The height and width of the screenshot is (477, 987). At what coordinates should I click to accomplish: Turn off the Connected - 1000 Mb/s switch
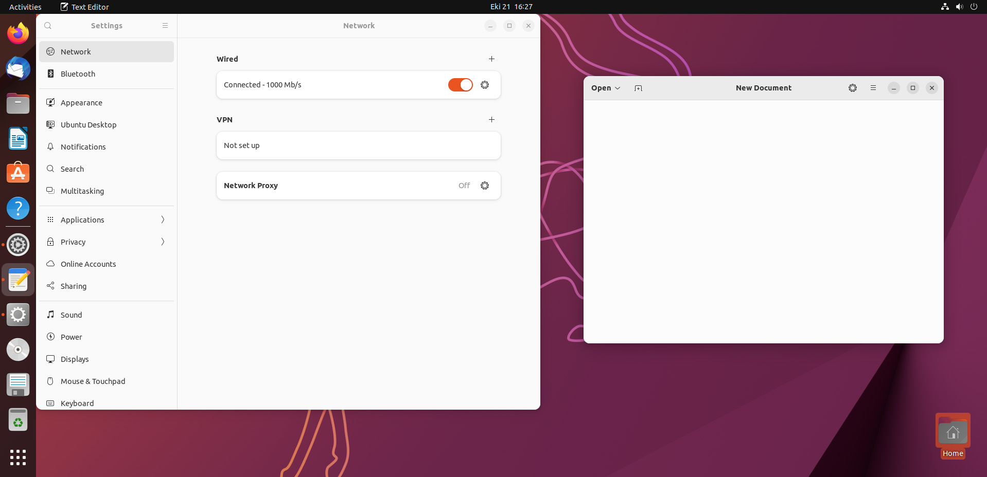pyautogui.click(x=460, y=85)
